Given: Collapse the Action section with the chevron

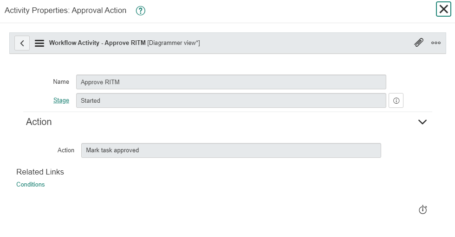Looking at the screenshot, I should (422, 122).
